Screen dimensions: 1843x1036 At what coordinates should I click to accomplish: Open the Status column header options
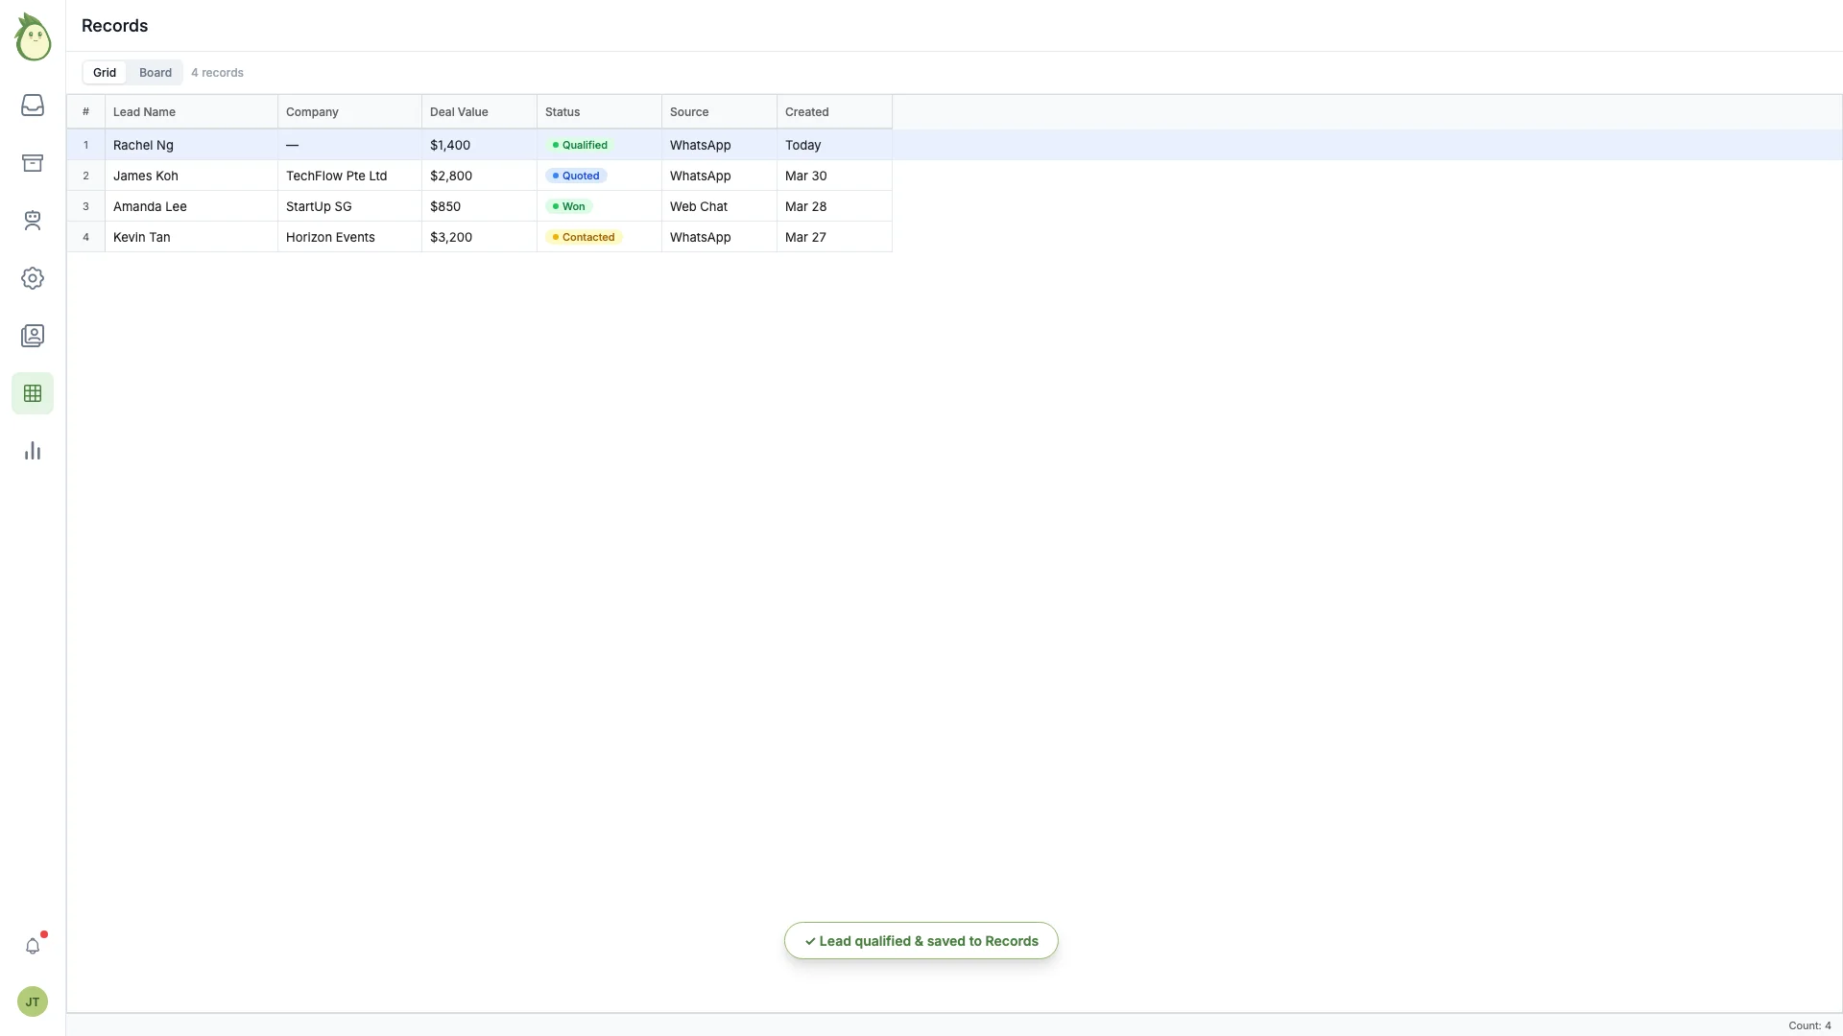point(562,111)
